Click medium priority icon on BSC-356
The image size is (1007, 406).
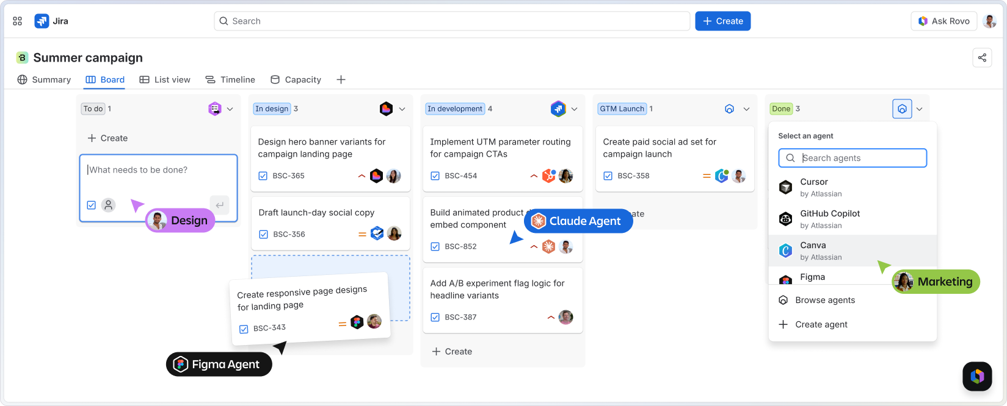coord(362,234)
